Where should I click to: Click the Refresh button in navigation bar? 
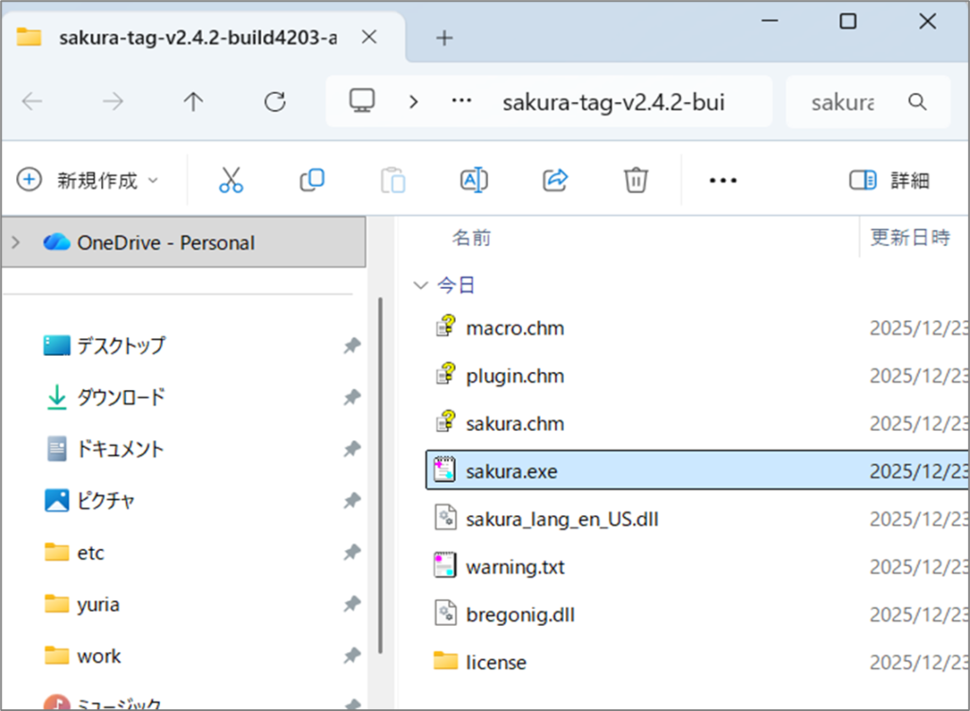pyautogui.click(x=275, y=102)
